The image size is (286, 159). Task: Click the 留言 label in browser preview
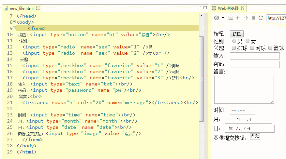tap(219, 72)
